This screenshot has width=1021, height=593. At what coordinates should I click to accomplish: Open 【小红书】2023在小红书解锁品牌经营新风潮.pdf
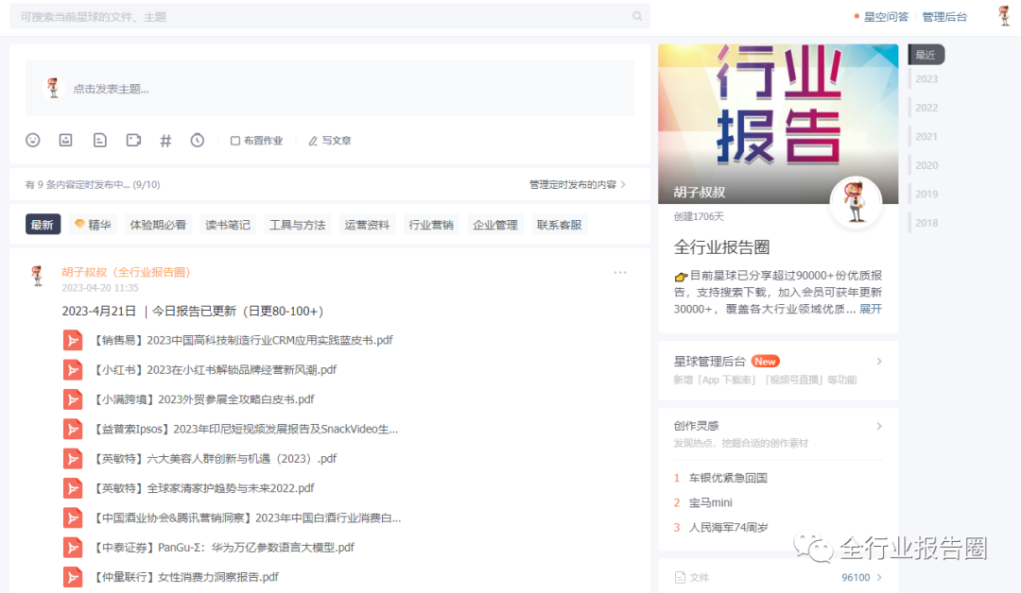[215, 369]
